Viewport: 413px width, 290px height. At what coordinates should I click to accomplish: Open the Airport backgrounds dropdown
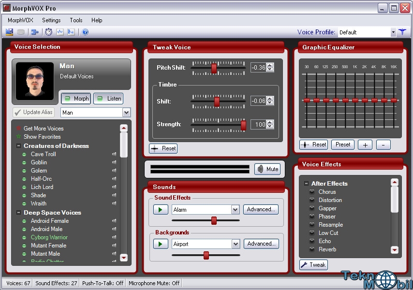click(x=236, y=244)
